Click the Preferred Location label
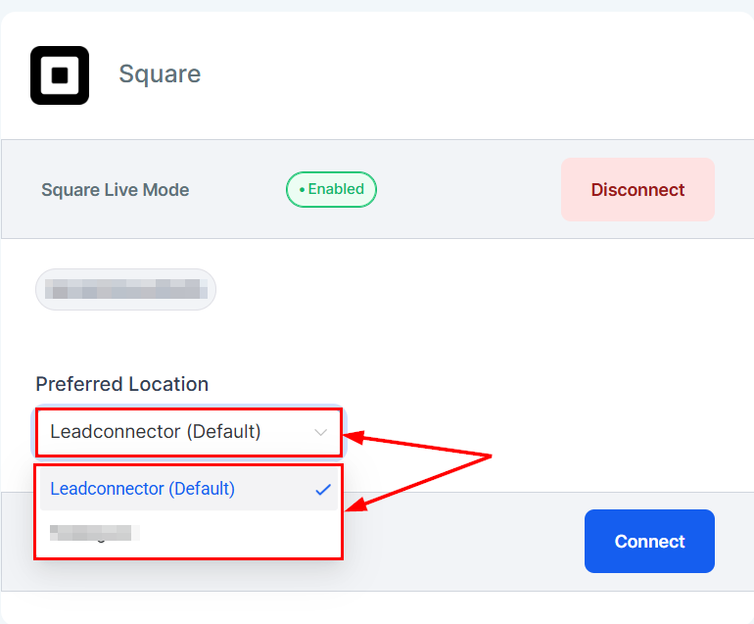The width and height of the screenshot is (754, 624). coord(122,384)
